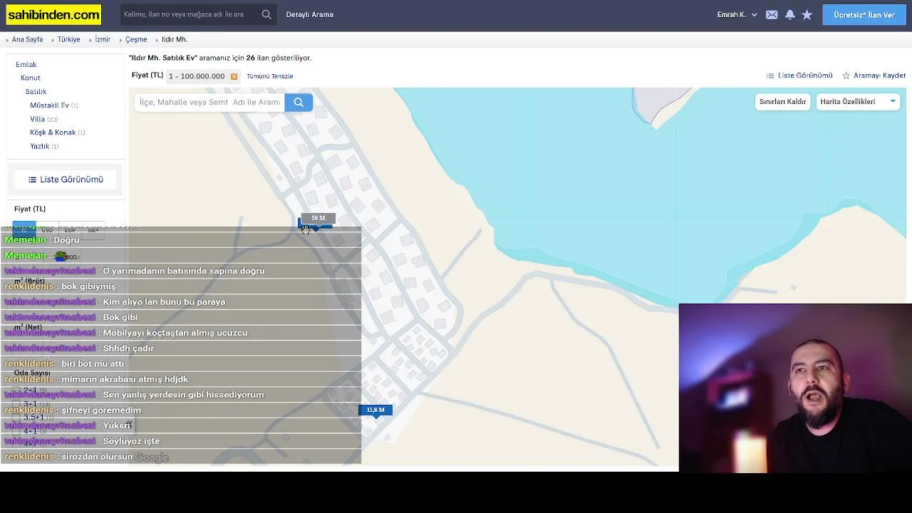Click the list icon beside top-right Liste Görünümü
Viewport: 912px width, 513px height.
770,76
